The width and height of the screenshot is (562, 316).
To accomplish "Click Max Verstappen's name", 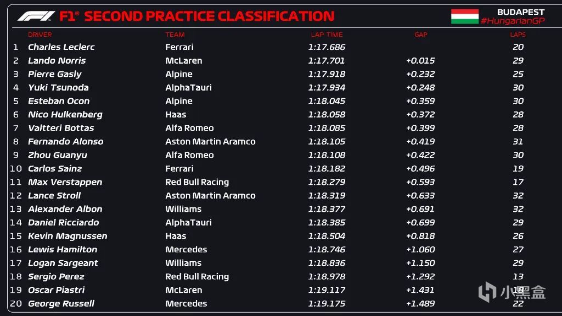I will click(x=65, y=182).
